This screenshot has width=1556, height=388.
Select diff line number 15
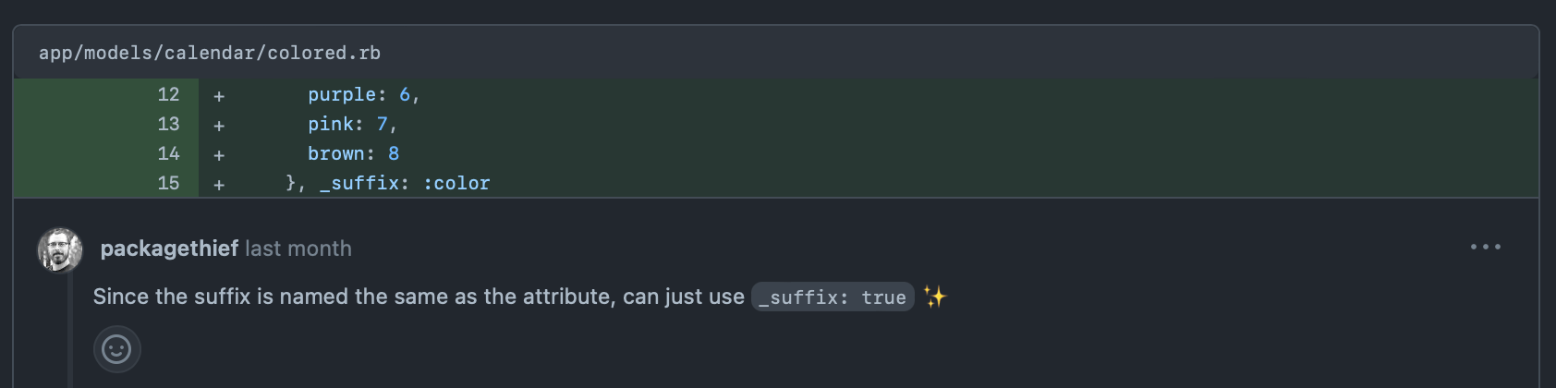pyautogui.click(x=168, y=183)
